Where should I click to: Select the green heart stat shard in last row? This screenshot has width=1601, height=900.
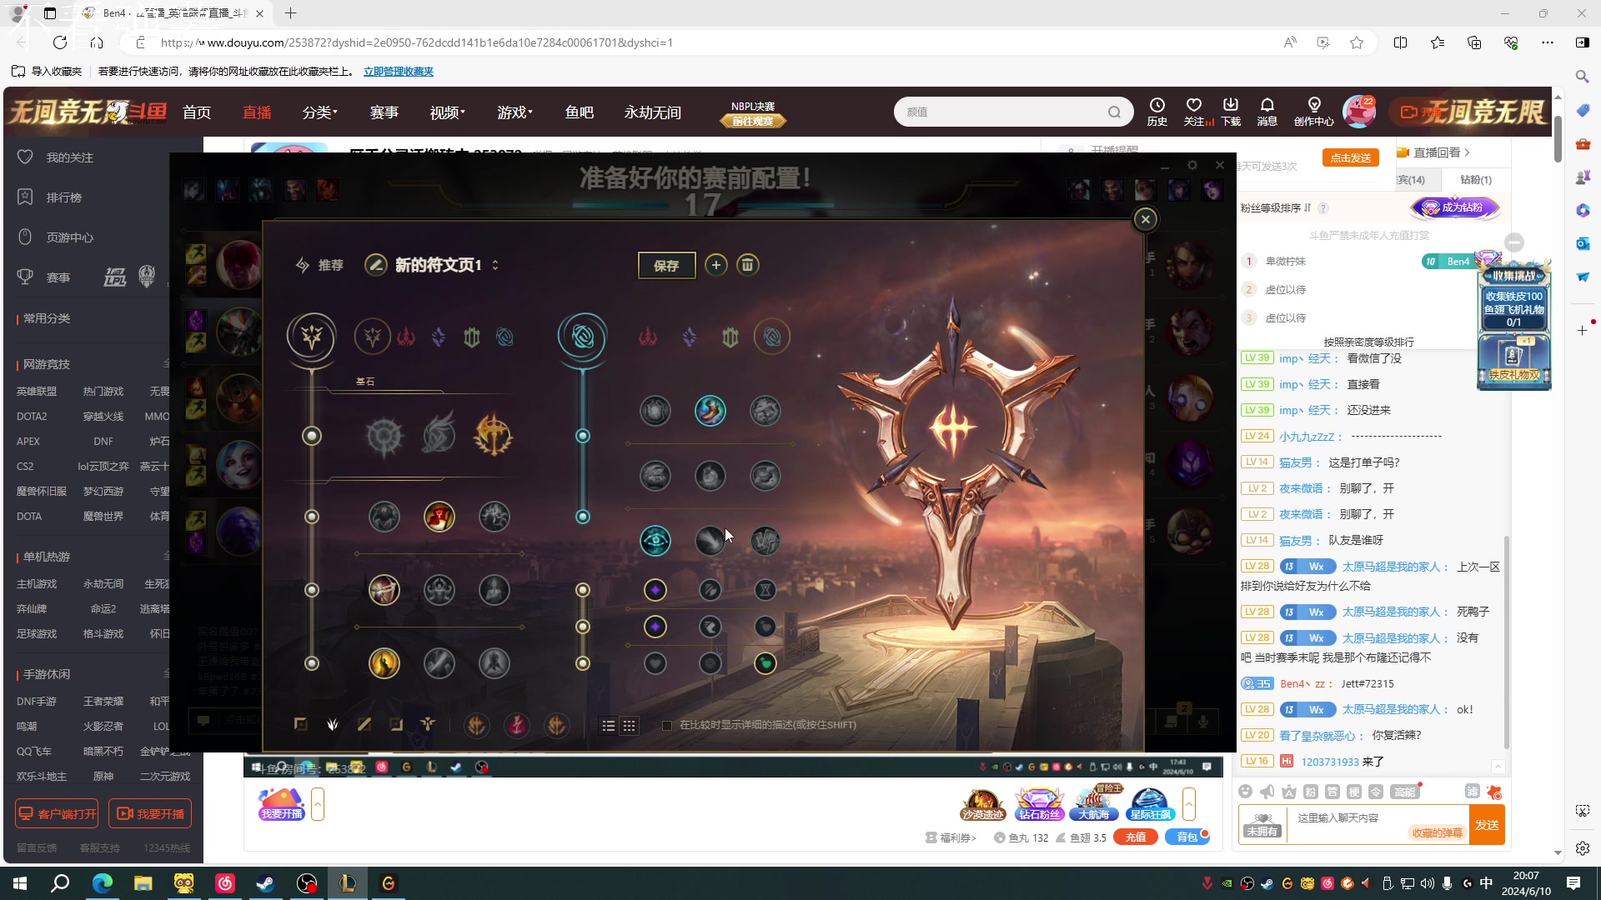tap(765, 663)
